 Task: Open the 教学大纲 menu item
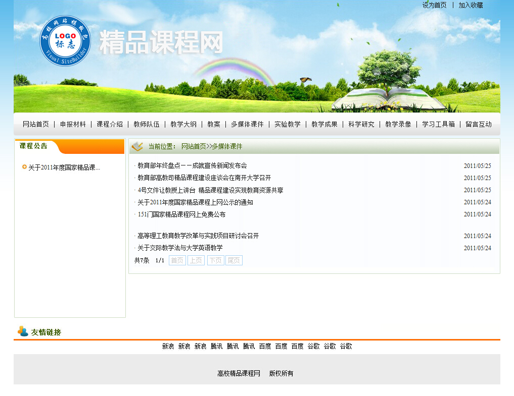point(183,124)
